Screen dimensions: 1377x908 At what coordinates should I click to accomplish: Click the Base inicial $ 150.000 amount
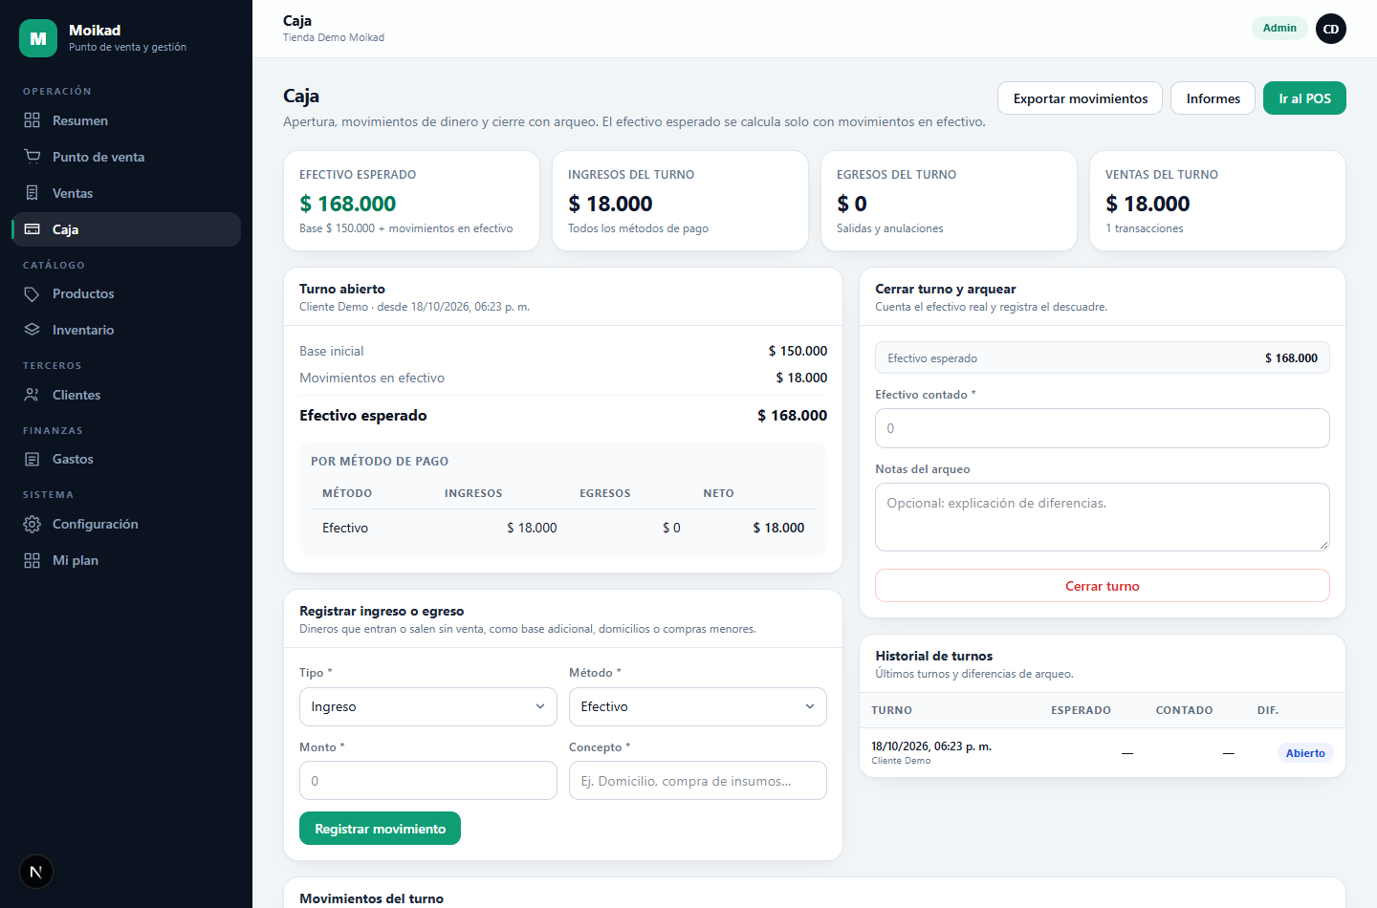pyautogui.click(x=798, y=351)
